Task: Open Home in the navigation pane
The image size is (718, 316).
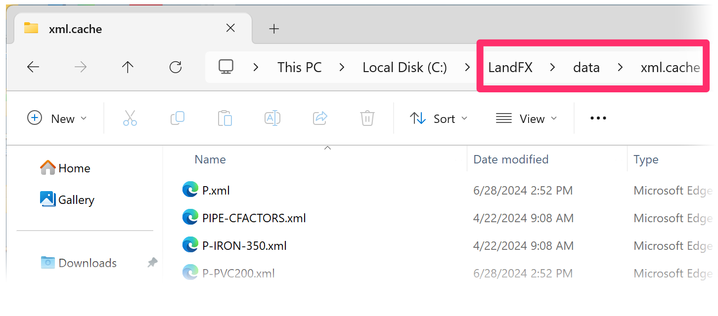Action: point(65,168)
